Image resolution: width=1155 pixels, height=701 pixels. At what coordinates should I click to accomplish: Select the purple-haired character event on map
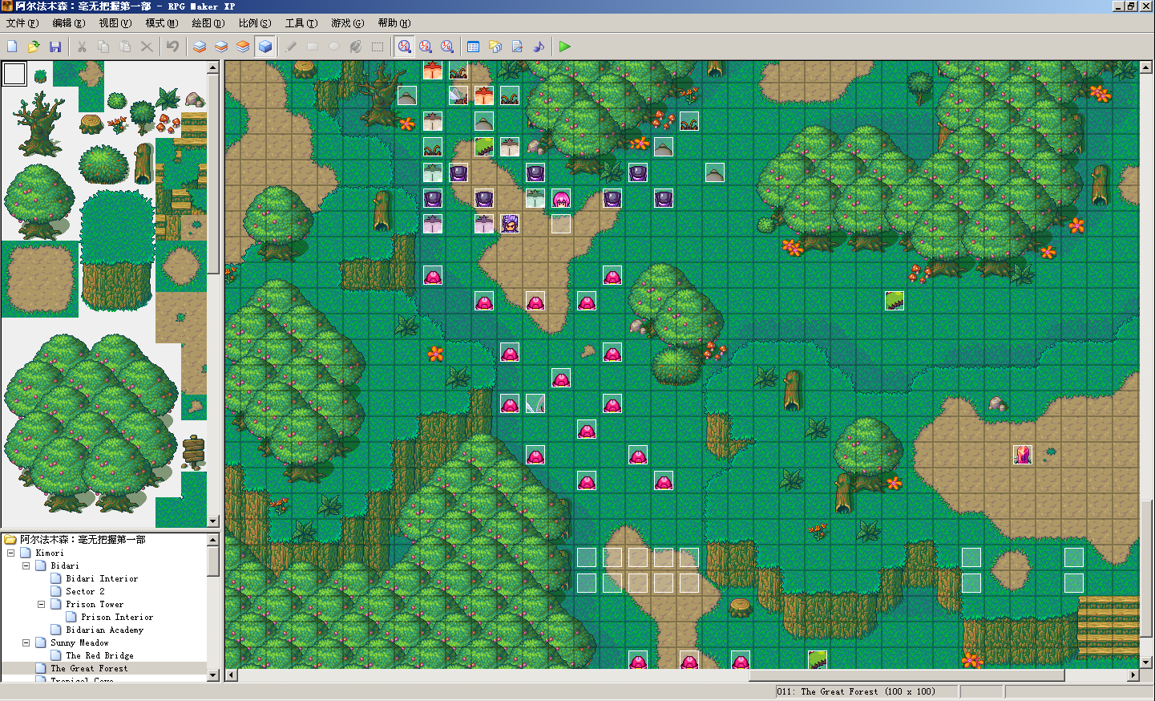(510, 224)
